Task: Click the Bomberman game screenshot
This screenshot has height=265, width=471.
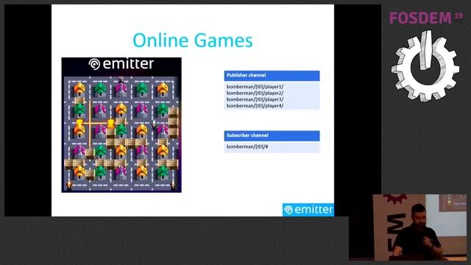Action: 121,125
